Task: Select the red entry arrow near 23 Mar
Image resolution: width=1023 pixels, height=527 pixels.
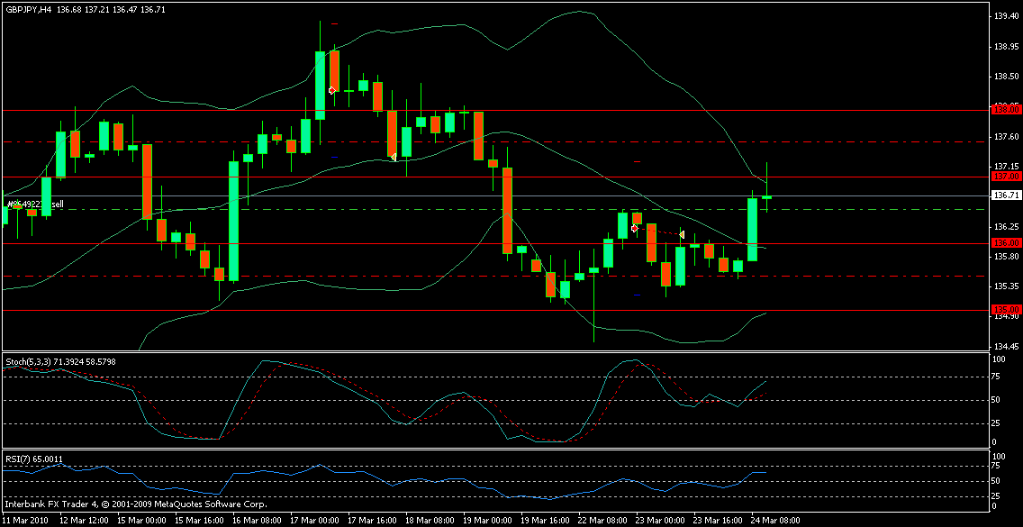Action: [635, 229]
